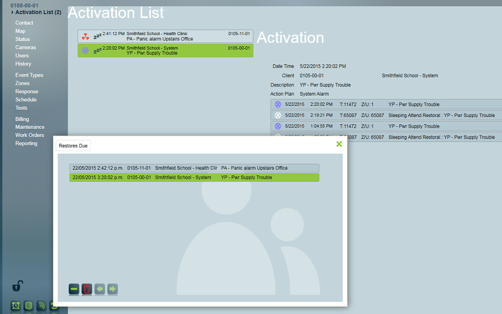Open the Users menu item
The image size is (502, 314).
[22, 56]
